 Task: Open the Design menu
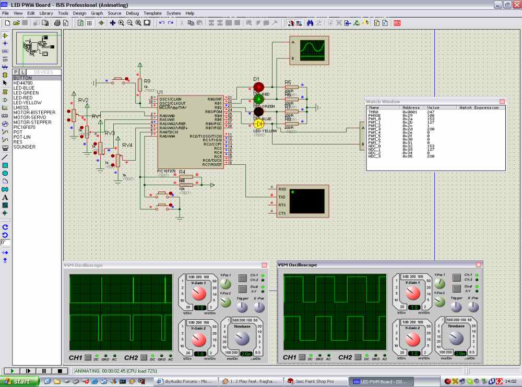click(79, 14)
